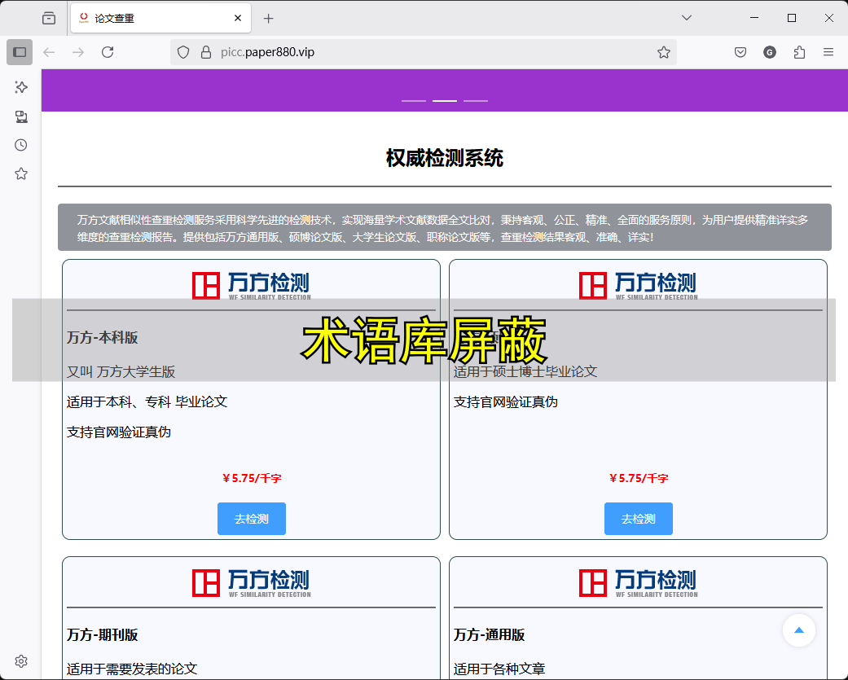Open the application hamburger menu
The width and height of the screenshot is (848, 680).
point(828,52)
